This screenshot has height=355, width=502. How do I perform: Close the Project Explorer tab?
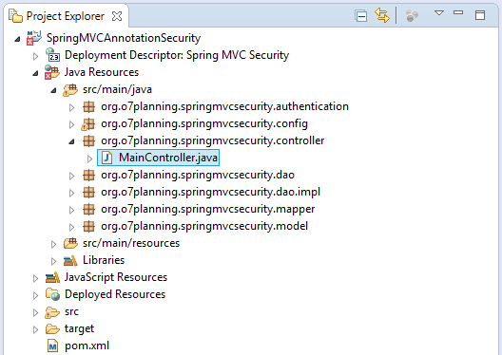[x=117, y=16]
